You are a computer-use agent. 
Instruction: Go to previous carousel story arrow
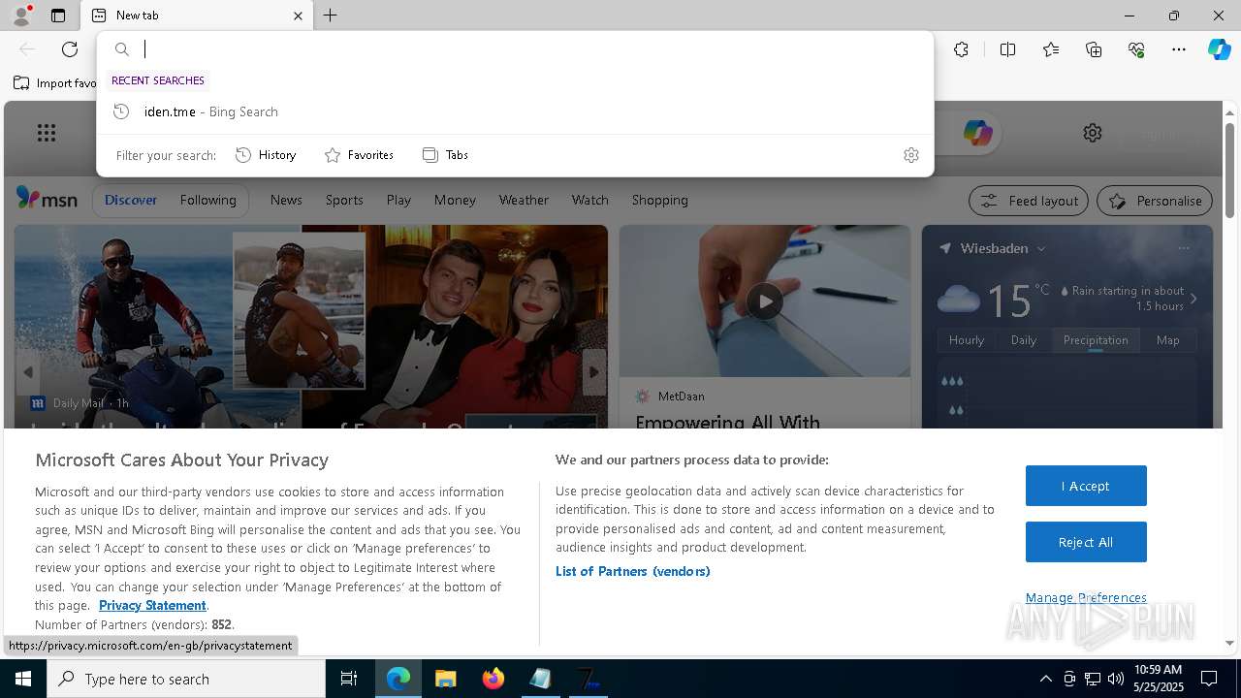(x=28, y=372)
